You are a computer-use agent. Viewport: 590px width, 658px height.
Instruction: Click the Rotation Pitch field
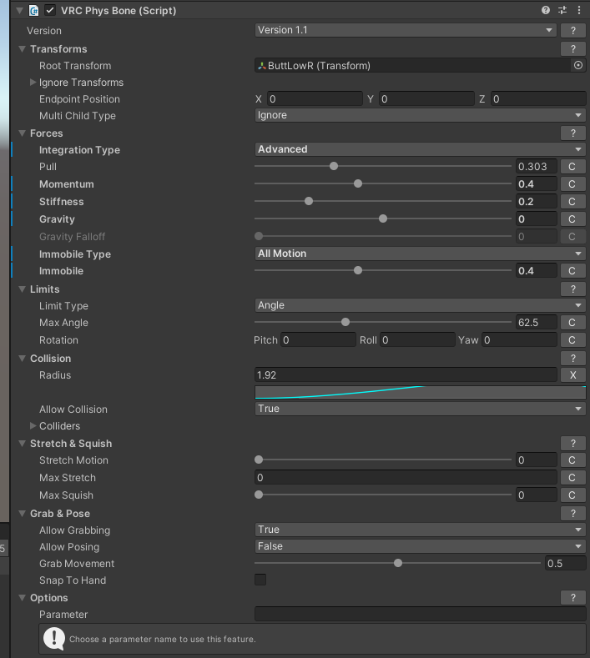[318, 340]
